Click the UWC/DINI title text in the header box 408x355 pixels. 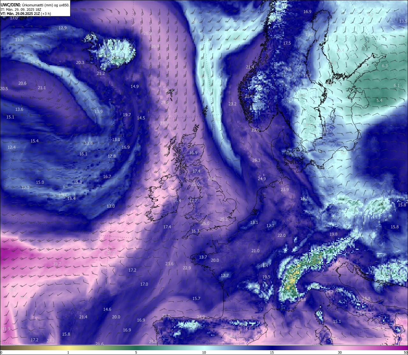pyautogui.click(x=11, y=5)
